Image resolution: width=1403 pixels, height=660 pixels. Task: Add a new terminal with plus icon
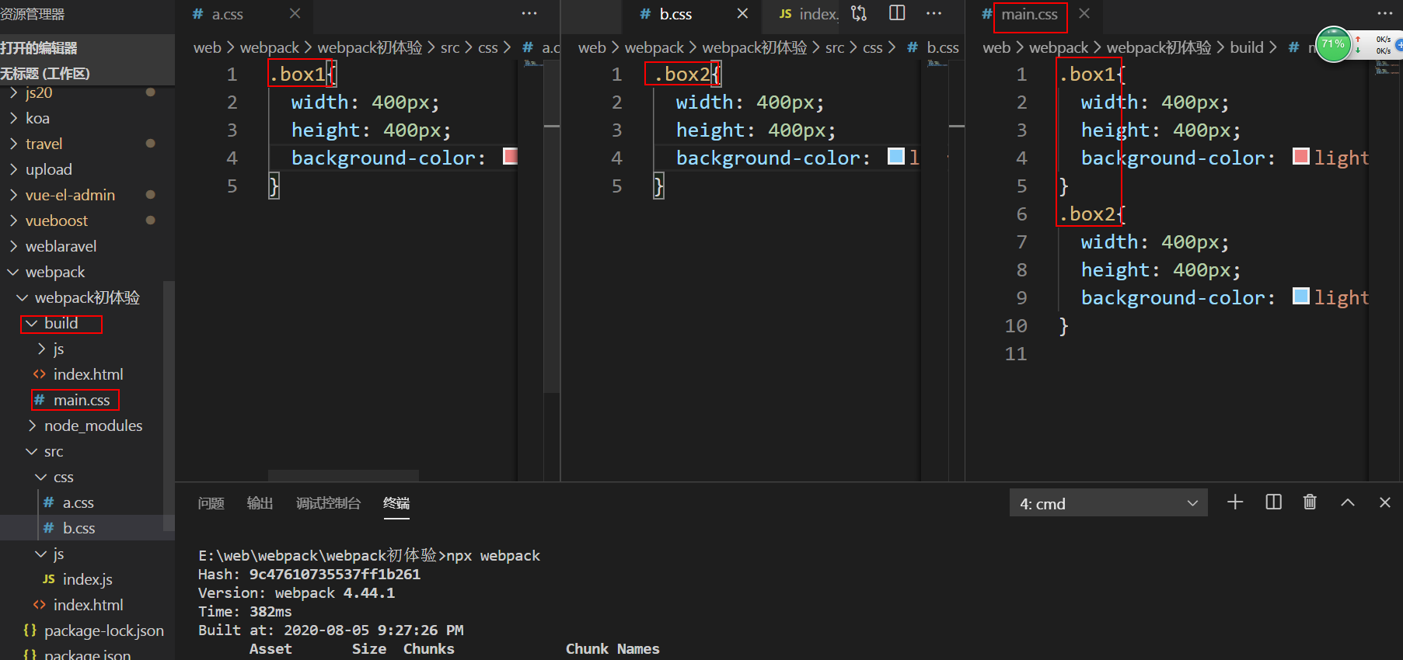(x=1235, y=502)
